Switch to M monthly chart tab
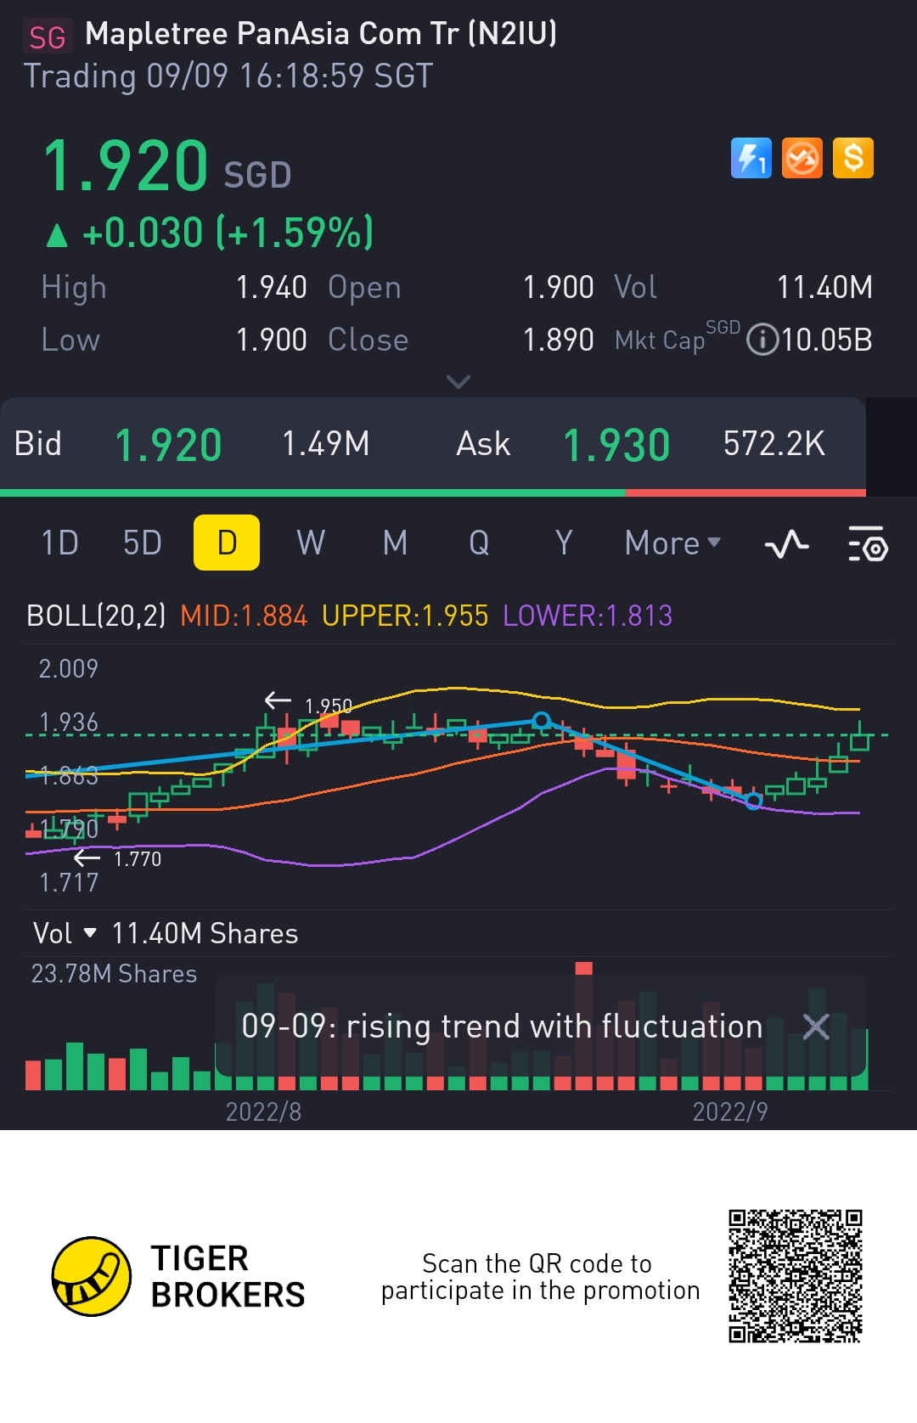This screenshot has width=917, height=1423. pyautogui.click(x=395, y=543)
